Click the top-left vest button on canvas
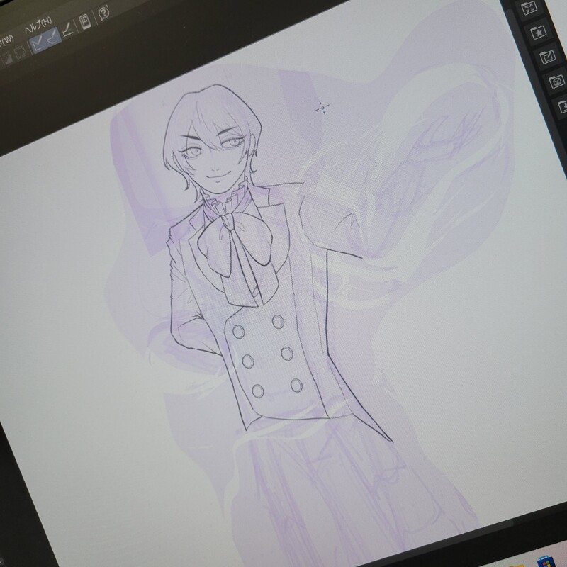567x567 pixels. pos(239,331)
